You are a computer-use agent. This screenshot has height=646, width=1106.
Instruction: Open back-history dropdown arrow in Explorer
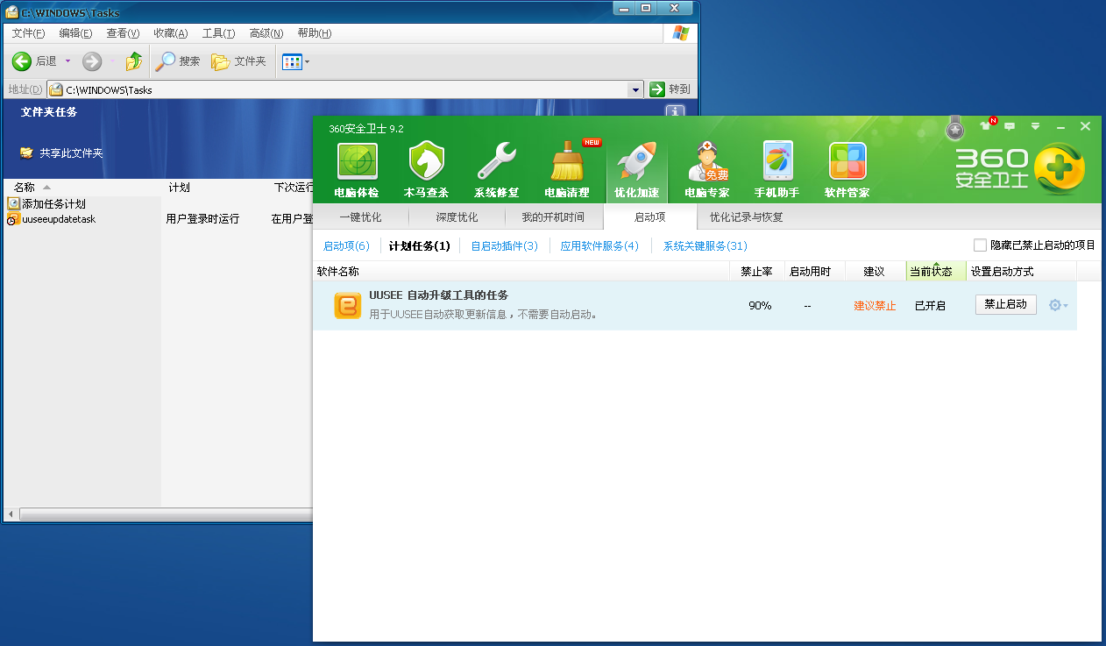pos(67,61)
